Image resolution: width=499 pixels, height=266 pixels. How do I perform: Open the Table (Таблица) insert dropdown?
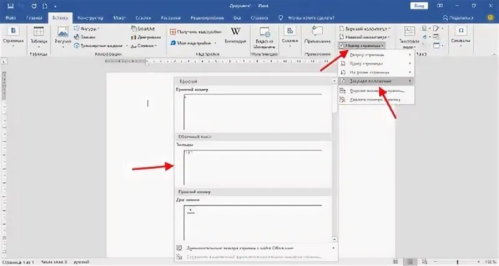tap(39, 37)
